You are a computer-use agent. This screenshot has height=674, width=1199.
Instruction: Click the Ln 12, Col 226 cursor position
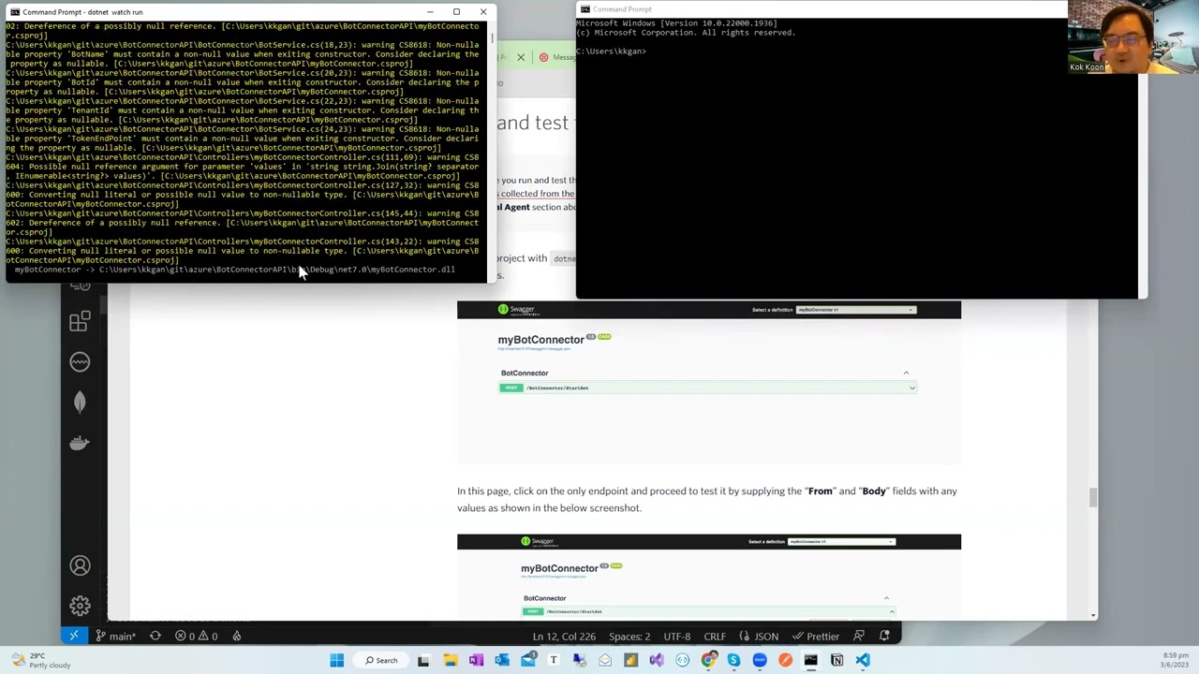pos(564,636)
